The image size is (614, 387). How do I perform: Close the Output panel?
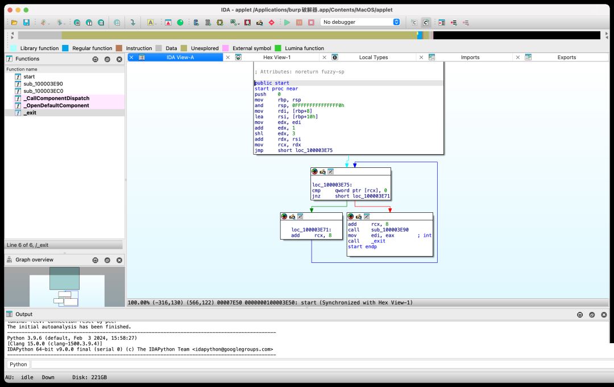coord(604,315)
